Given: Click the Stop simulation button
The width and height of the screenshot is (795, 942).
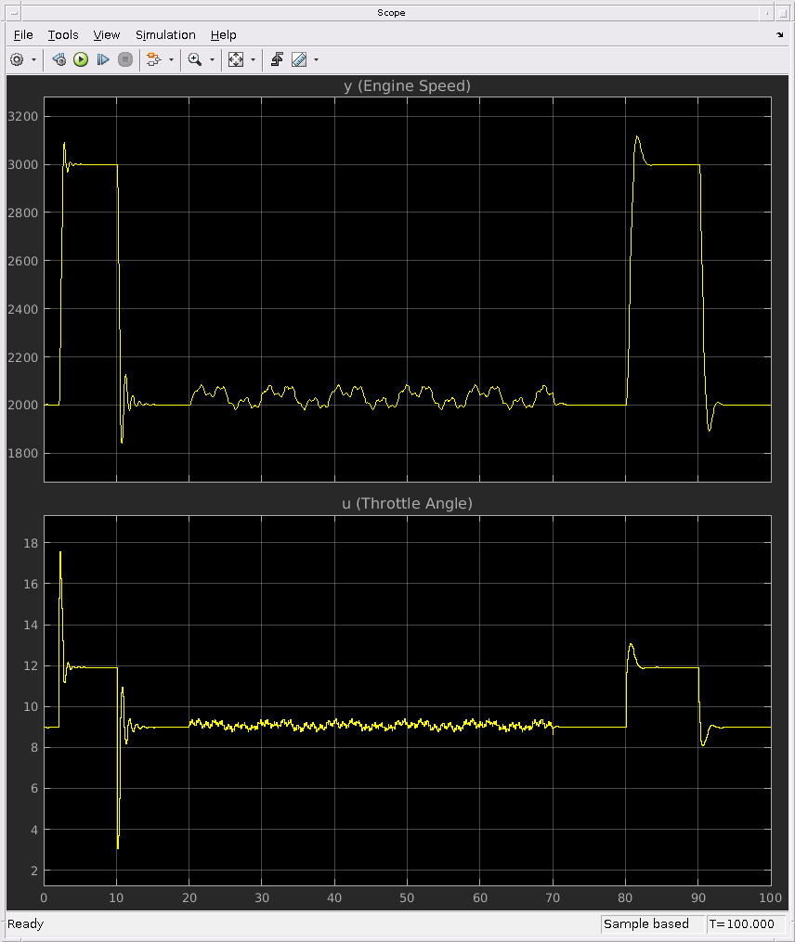Looking at the screenshot, I should pos(125,59).
